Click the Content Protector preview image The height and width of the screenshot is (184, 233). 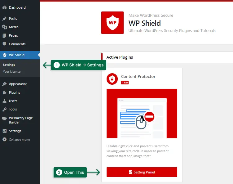[x=142, y=114]
